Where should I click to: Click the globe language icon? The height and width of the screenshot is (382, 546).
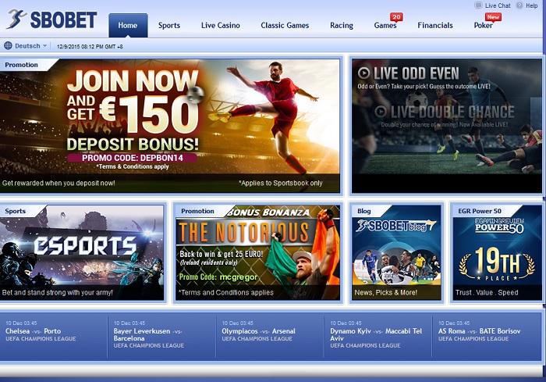click(8, 46)
